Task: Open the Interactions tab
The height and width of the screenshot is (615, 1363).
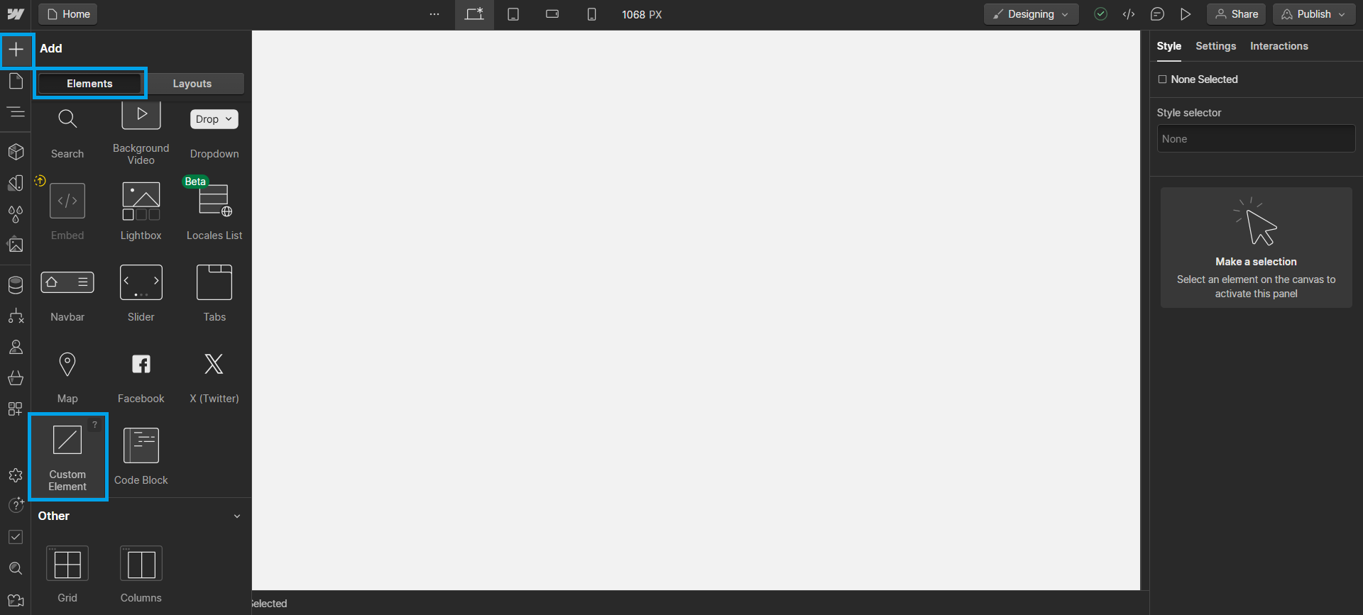Action: tap(1279, 46)
